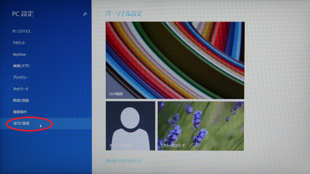Open PC とデバイス settings

(21, 31)
